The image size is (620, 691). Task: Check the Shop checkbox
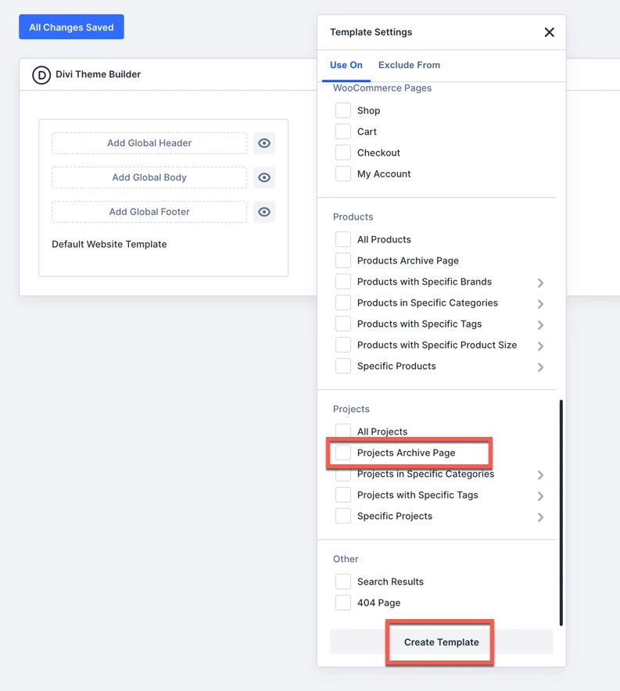tap(342, 111)
